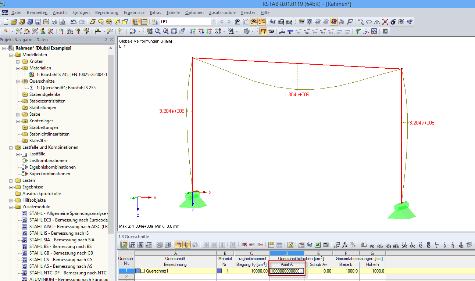Open the Berechnung menu

click(107, 12)
